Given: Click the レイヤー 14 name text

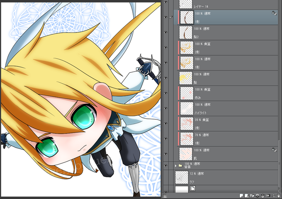Looking at the screenshot, I should pyautogui.click(x=201, y=7).
